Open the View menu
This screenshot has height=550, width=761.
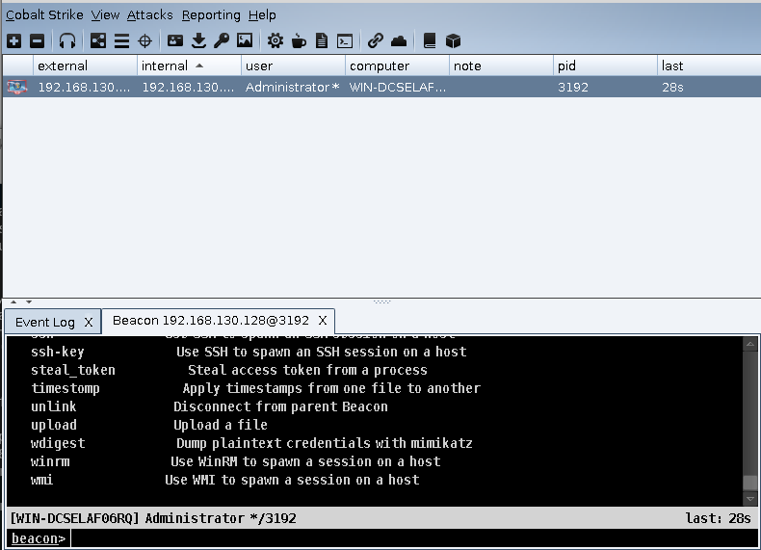pos(105,15)
